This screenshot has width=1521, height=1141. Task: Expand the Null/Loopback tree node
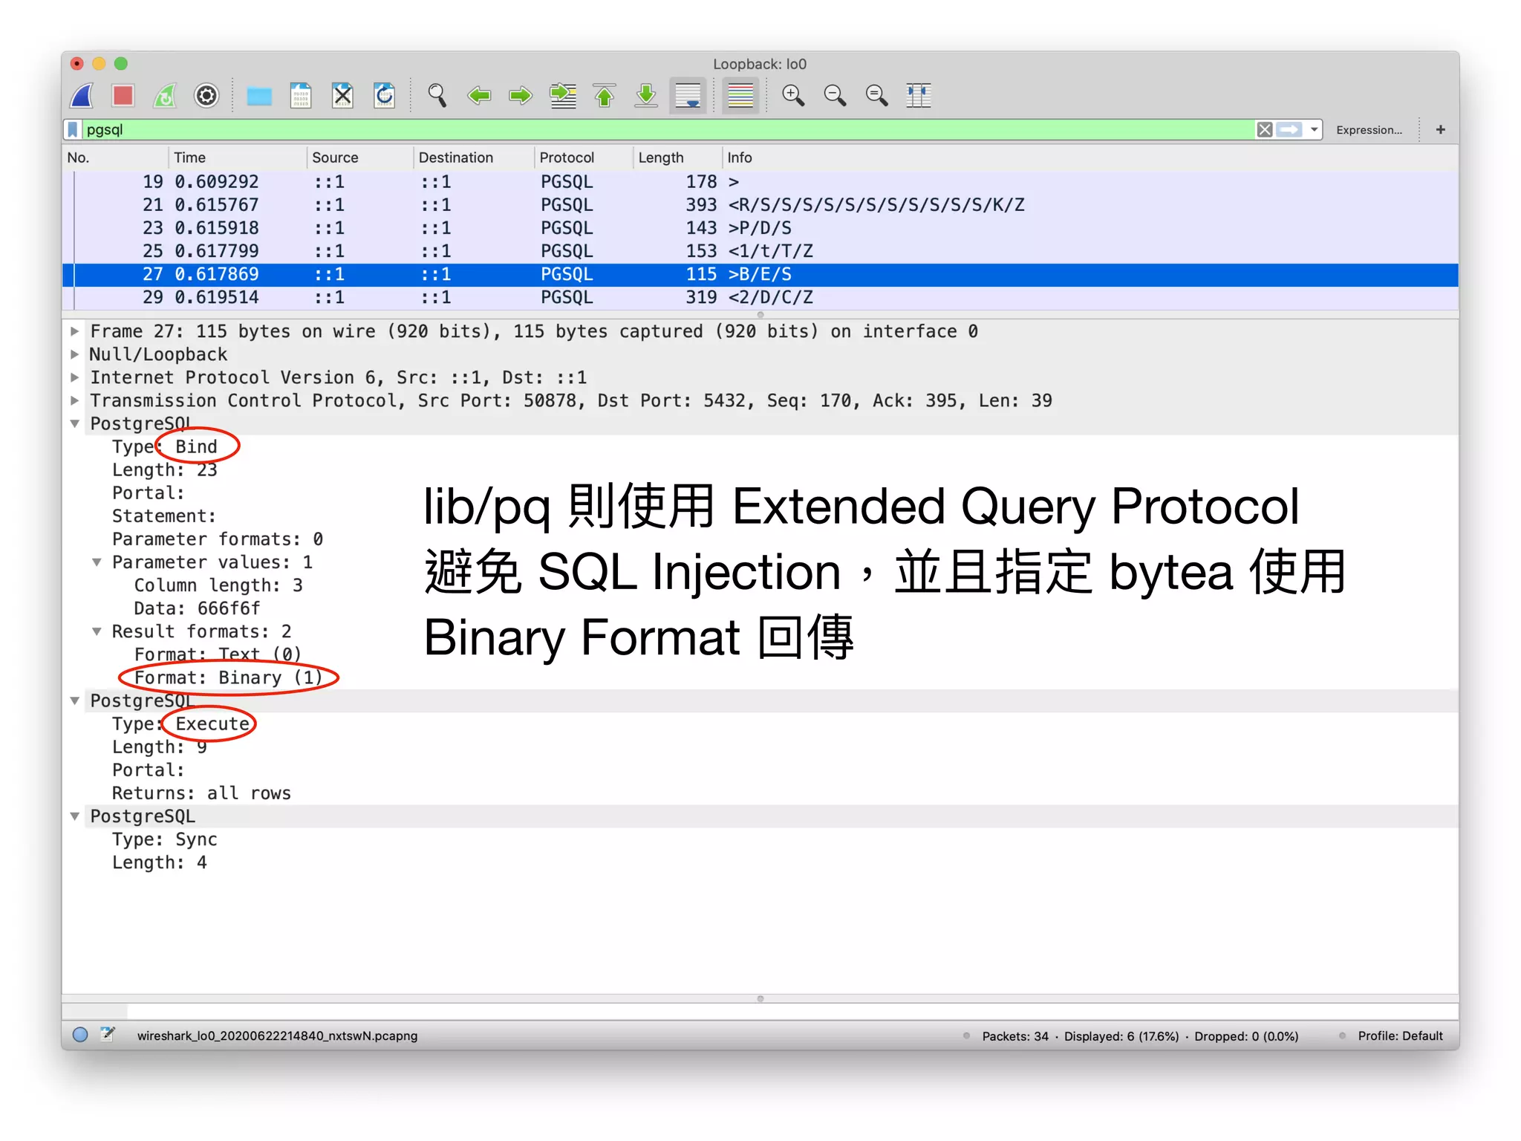(x=74, y=354)
